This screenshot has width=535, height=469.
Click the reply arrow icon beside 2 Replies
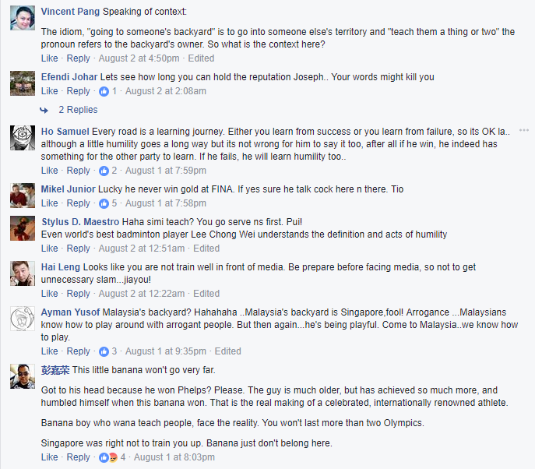coord(44,110)
